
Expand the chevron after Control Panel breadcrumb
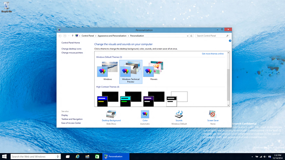point(96,36)
